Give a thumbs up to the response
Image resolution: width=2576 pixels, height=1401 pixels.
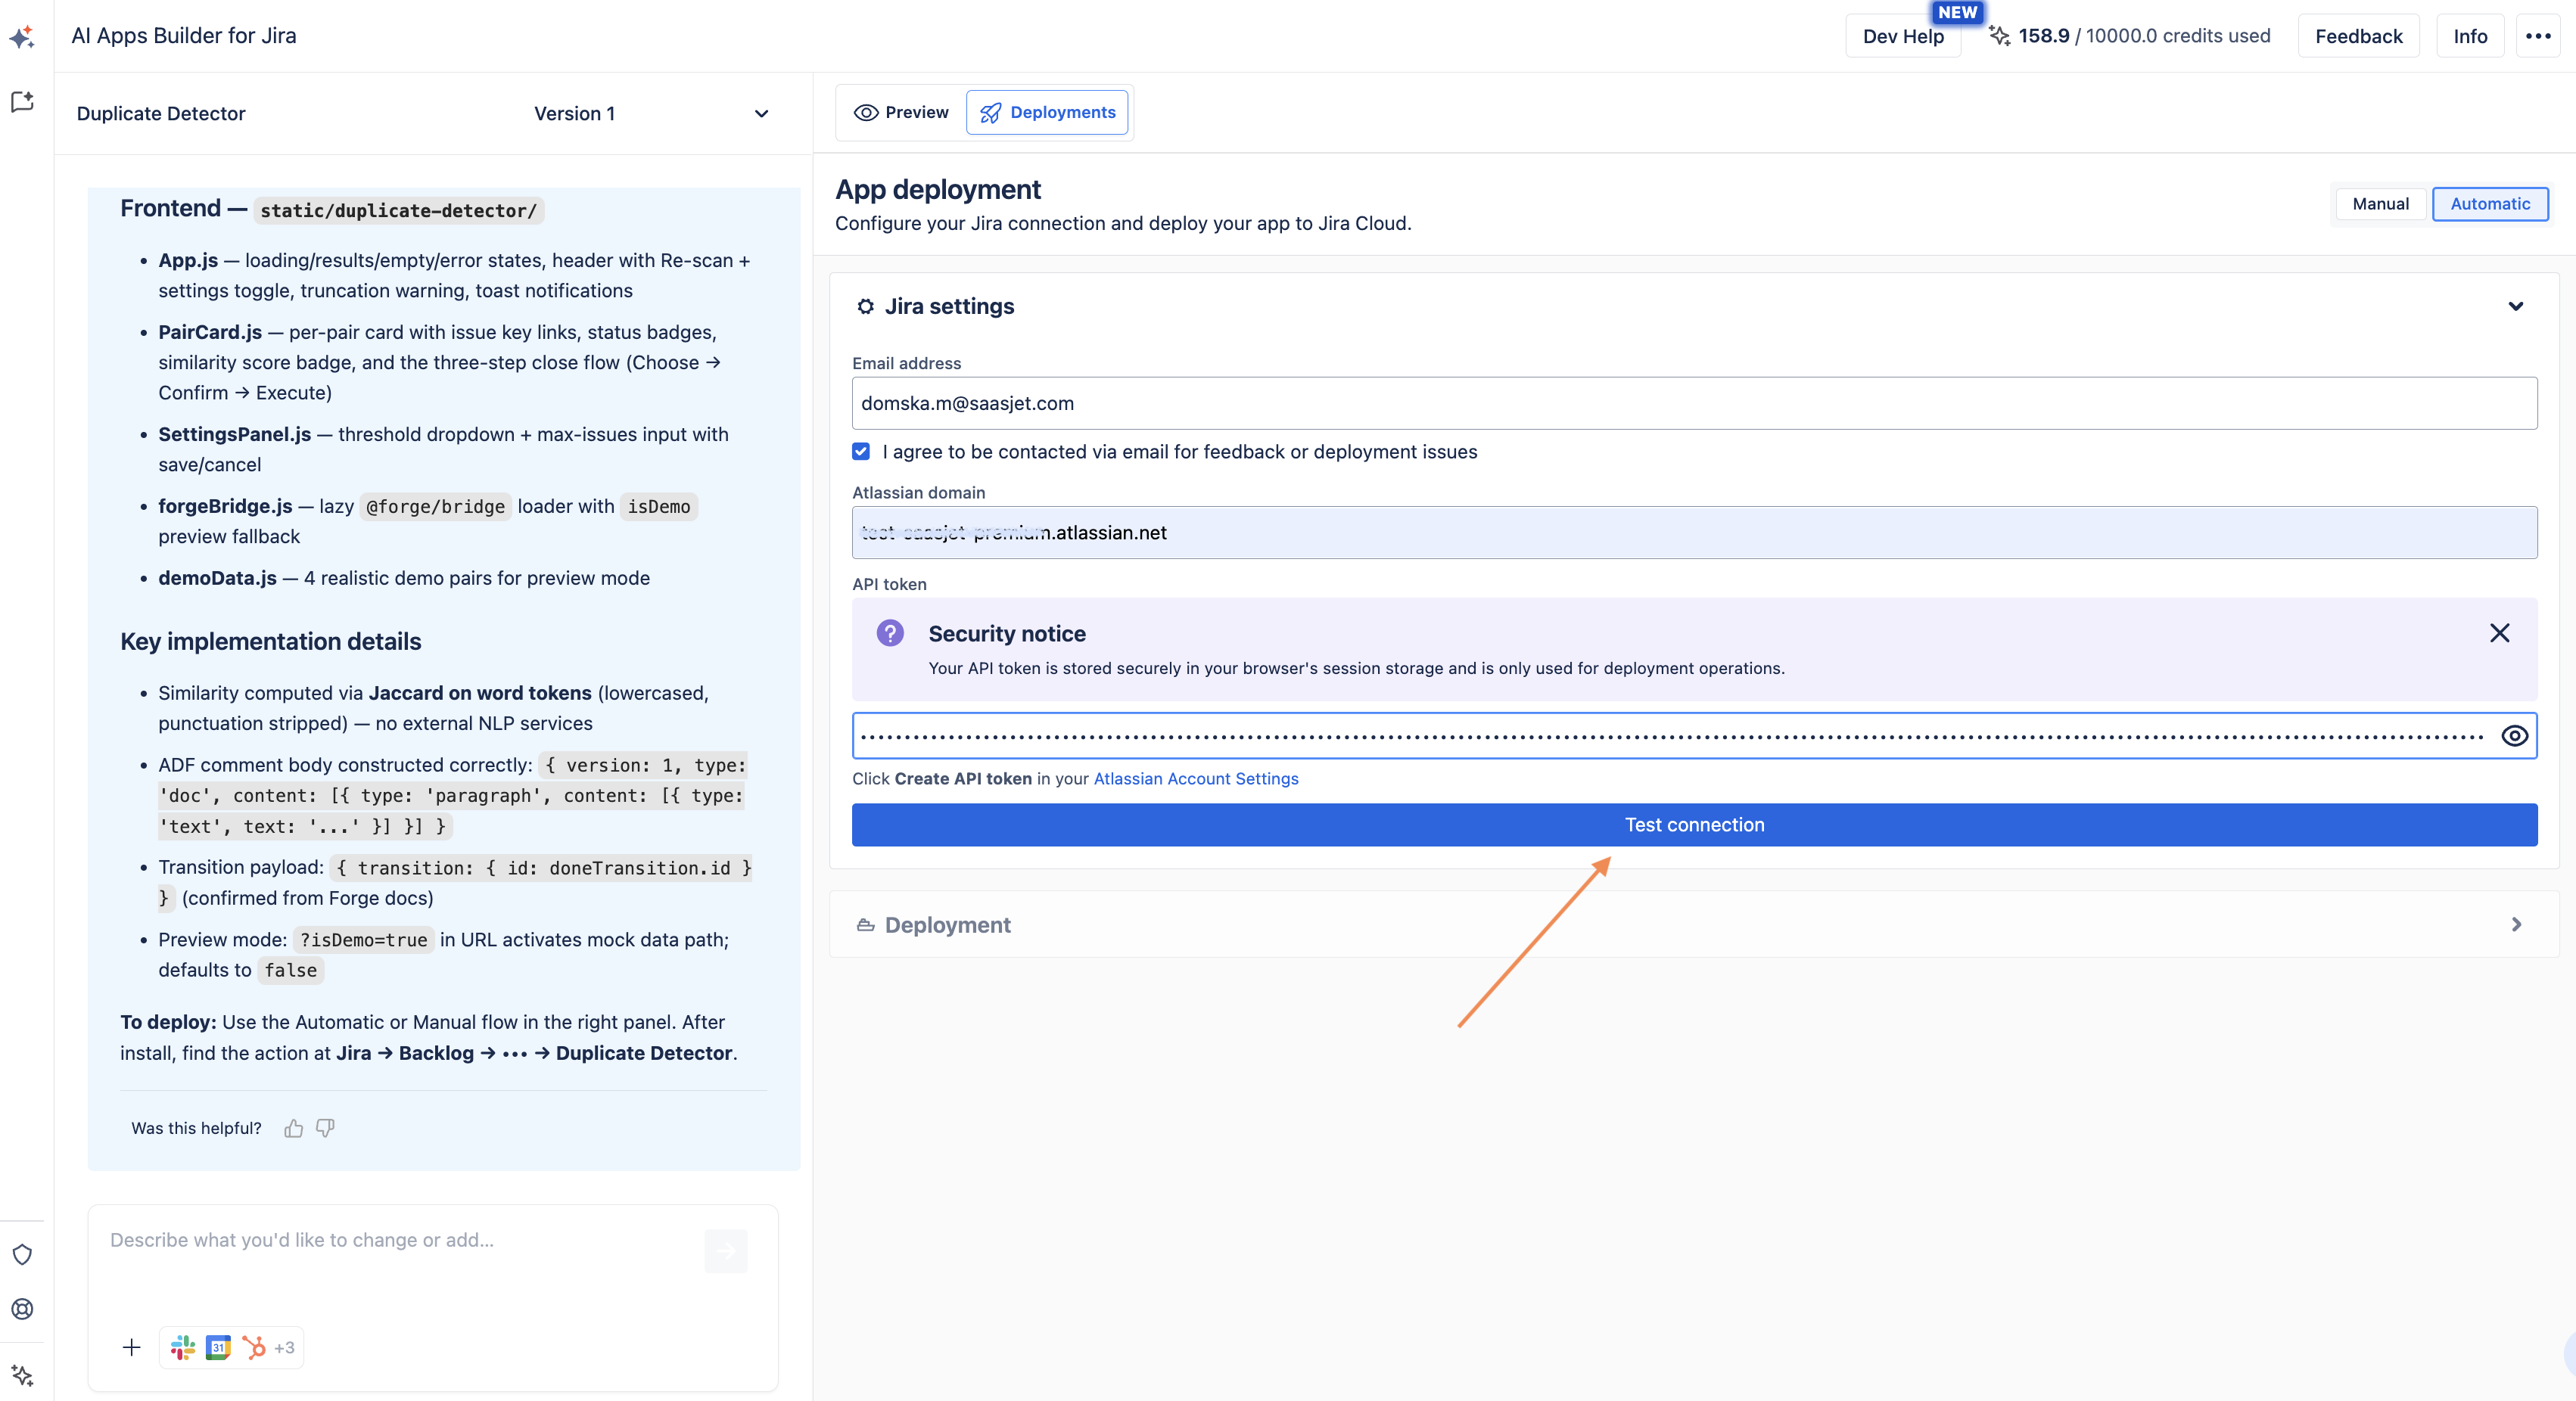pos(293,1128)
